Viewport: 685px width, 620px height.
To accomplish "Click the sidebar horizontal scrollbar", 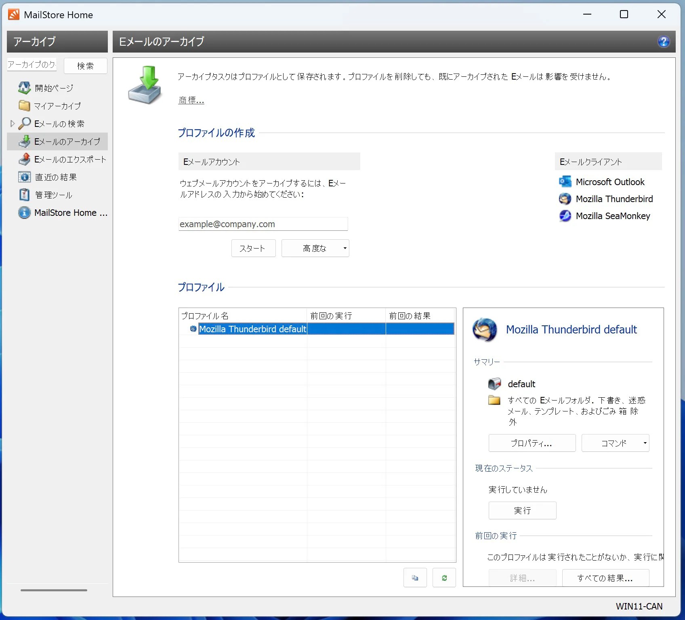I will (54, 590).
